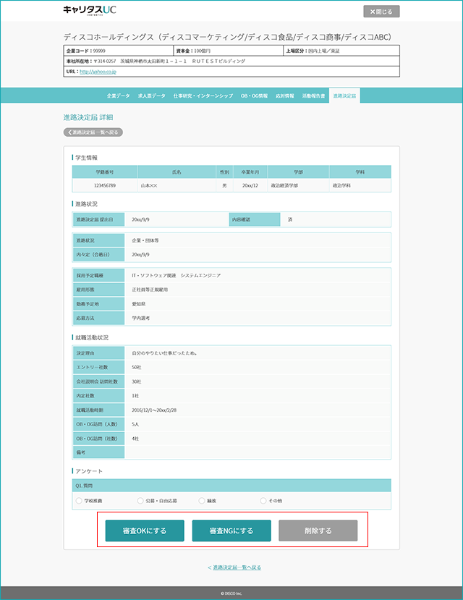Open the http://yahoo.co.jp URL link

(x=98, y=72)
